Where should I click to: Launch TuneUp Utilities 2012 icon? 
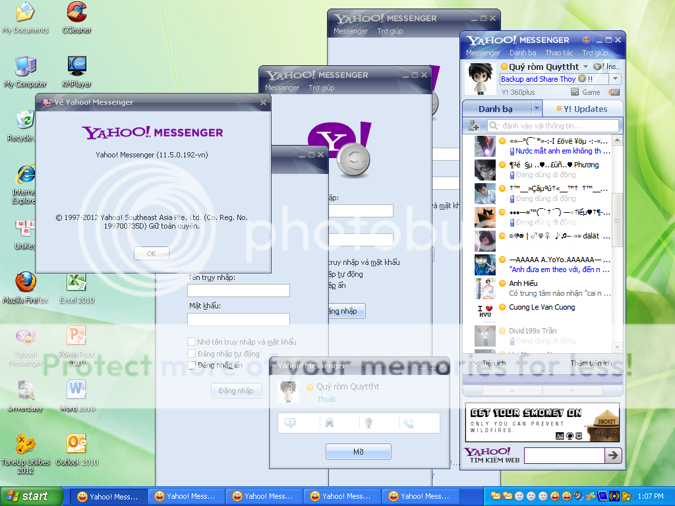26,454
